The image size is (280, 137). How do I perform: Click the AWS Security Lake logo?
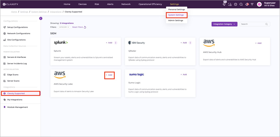click(60, 75)
